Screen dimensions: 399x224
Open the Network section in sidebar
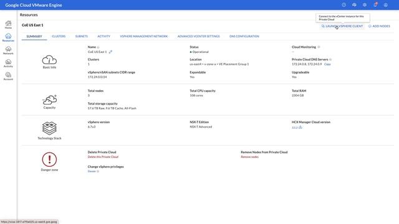pyautogui.click(x=8, y=50)
